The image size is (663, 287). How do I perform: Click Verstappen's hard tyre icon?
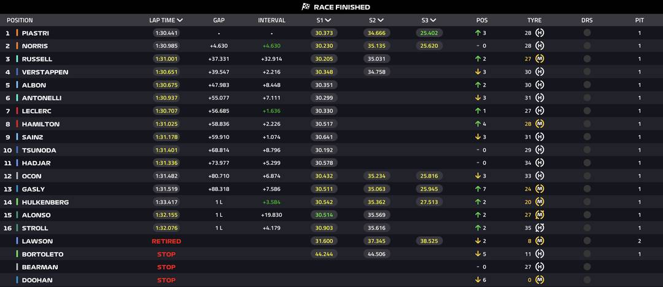(x=540, y=72)
